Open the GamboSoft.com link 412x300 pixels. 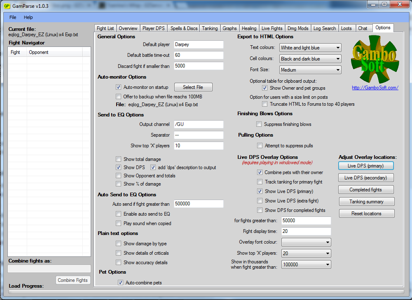(375, 88)
